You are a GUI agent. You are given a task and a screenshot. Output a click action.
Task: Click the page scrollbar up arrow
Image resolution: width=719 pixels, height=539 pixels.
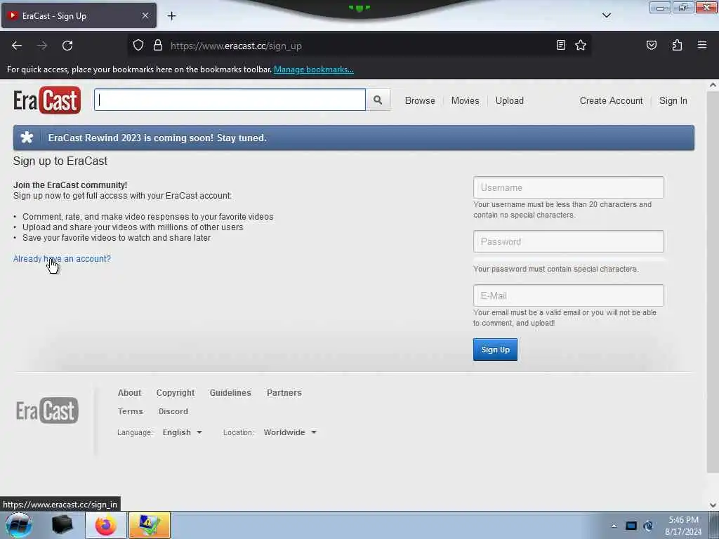tap(713, 85)
